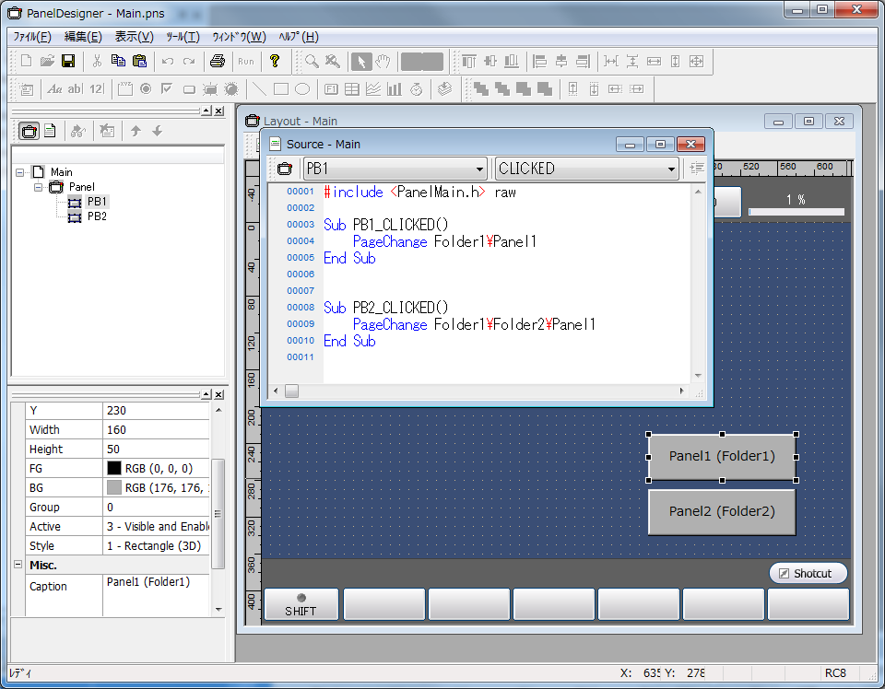Switch to source view icon in tree panel
This screenshot has width=885, height=689.
[x=50, y=131]
